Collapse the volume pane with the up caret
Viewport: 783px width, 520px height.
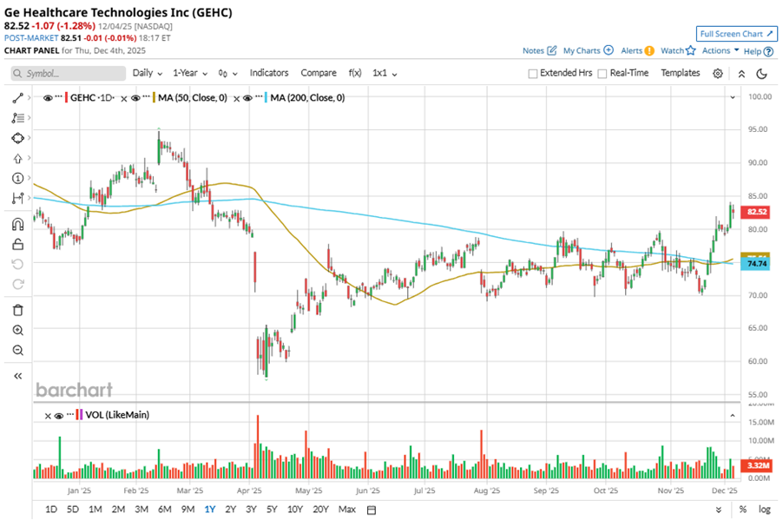733,415
